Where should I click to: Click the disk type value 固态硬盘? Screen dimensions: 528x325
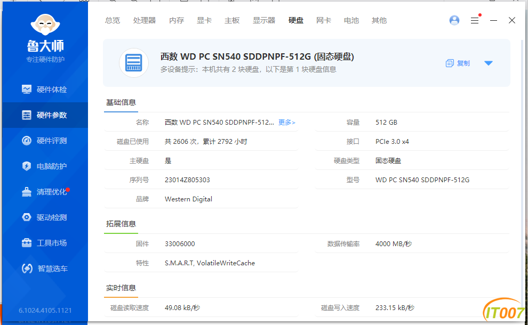click(388, 161)
